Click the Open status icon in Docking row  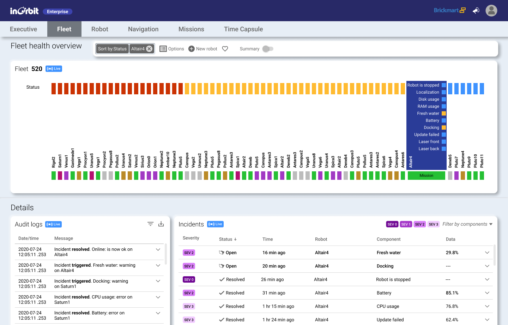[222, 266]
